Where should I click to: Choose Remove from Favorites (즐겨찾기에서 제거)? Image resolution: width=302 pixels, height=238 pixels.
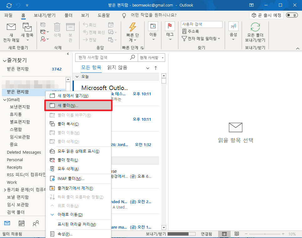pos(78,188)
